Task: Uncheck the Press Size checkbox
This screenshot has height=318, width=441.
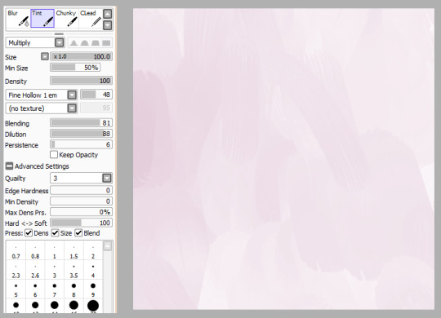Action: pos(56,233)
